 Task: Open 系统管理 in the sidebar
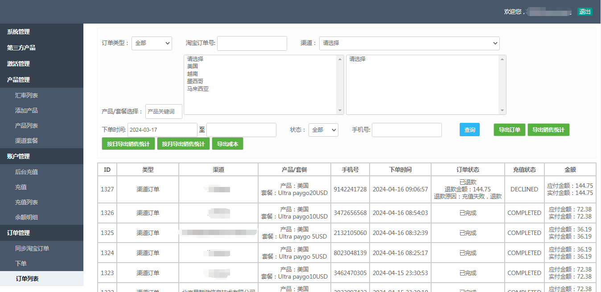[x=19, y=32]
